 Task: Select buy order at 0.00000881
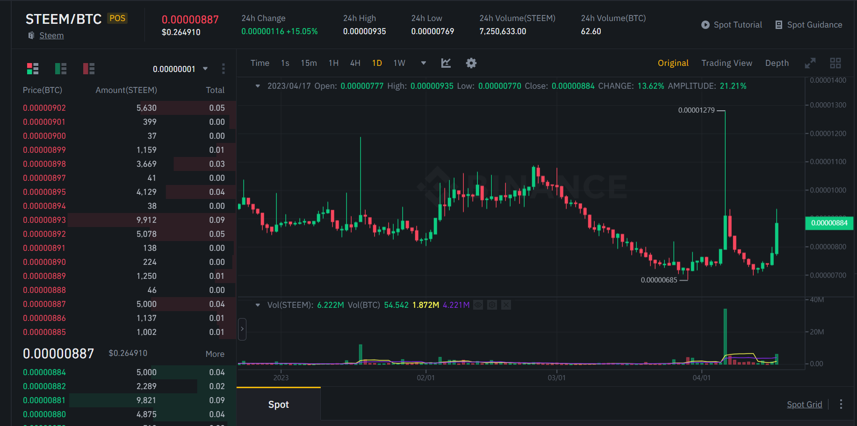pyautogui.click(x=124, y=400)
